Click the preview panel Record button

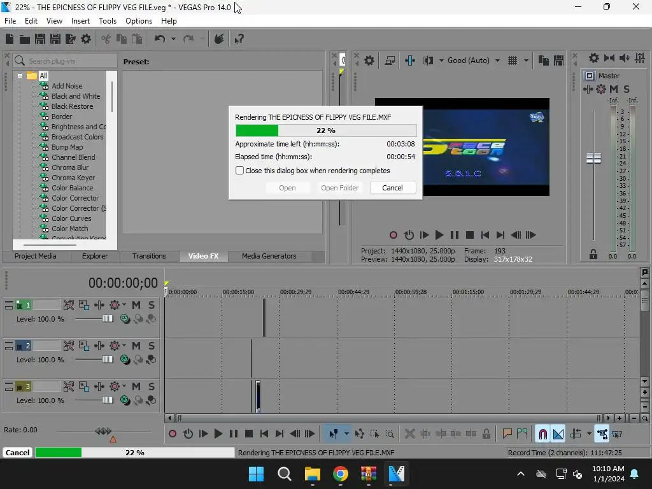pyautogui.click(x=393, y=235)
